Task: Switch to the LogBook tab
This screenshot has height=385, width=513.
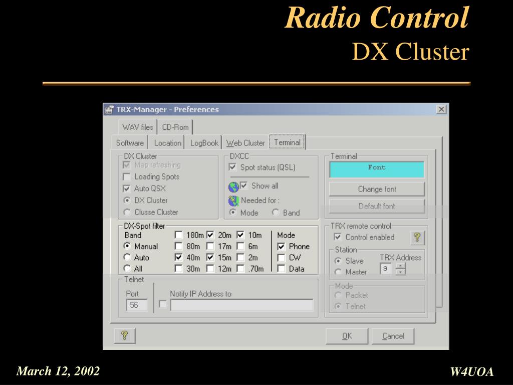Action: tap(204, 143)
